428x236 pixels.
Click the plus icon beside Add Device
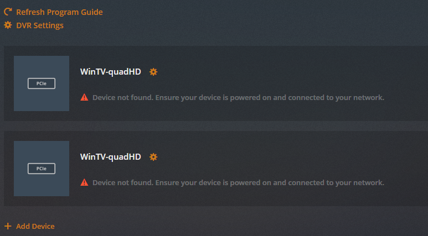pyautogui.click(x=8, y=226)
